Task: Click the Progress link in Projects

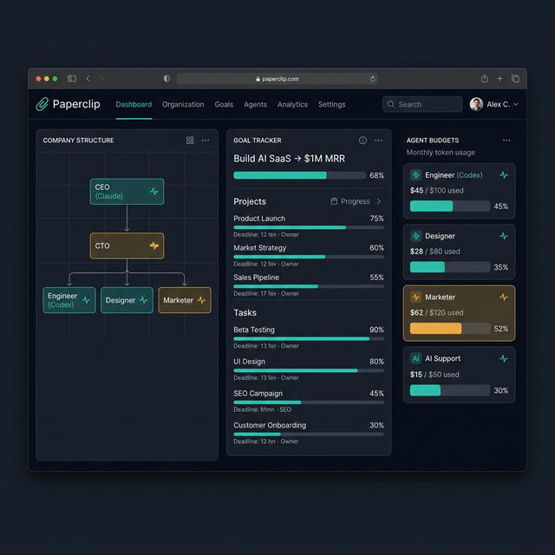Action: (x=356, y=201)
